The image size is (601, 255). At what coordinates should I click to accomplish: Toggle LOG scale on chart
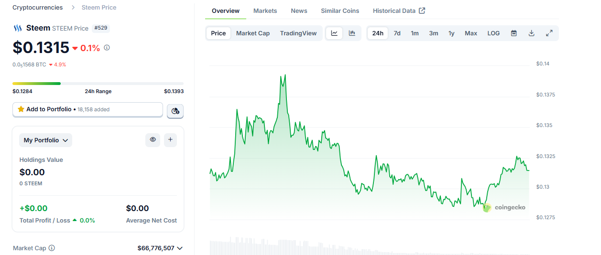pyautogui.click(x=493, y=33)
